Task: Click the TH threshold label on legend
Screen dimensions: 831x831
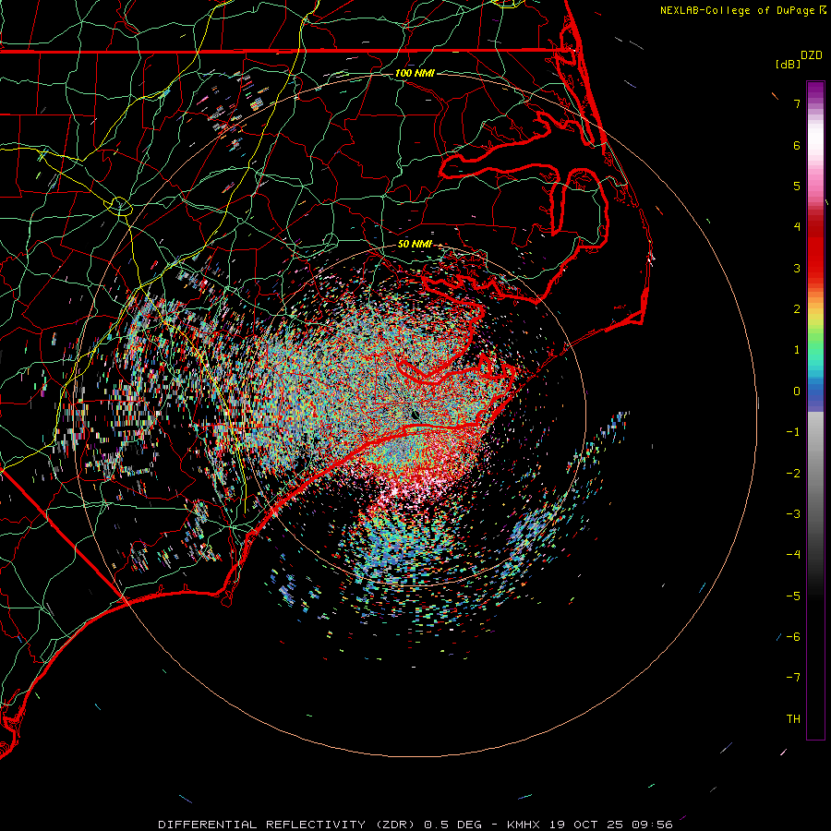Action: pyautogui.click(x=793, y=719)
